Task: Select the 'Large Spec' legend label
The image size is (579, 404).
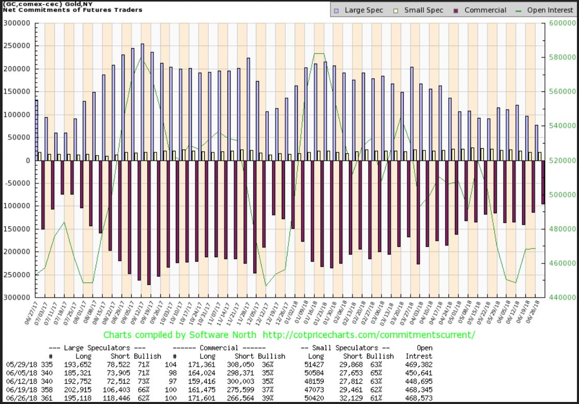Action: pyautogui.click(x=364, y=10)
